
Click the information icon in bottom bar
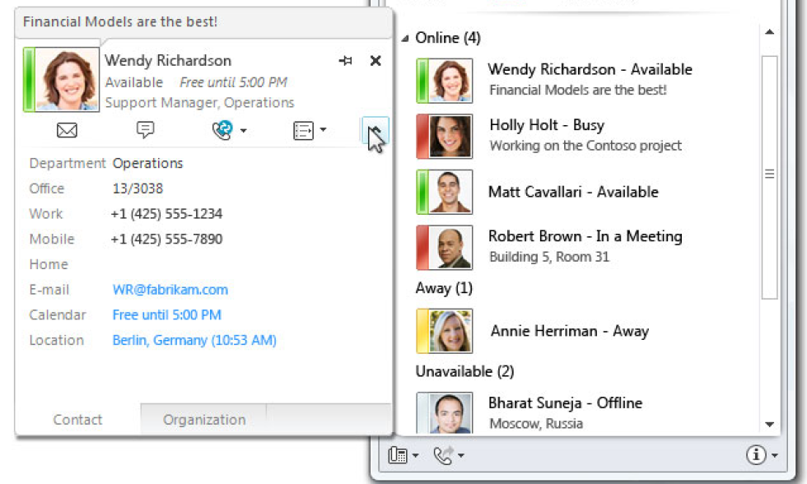(x=755, y=455)
